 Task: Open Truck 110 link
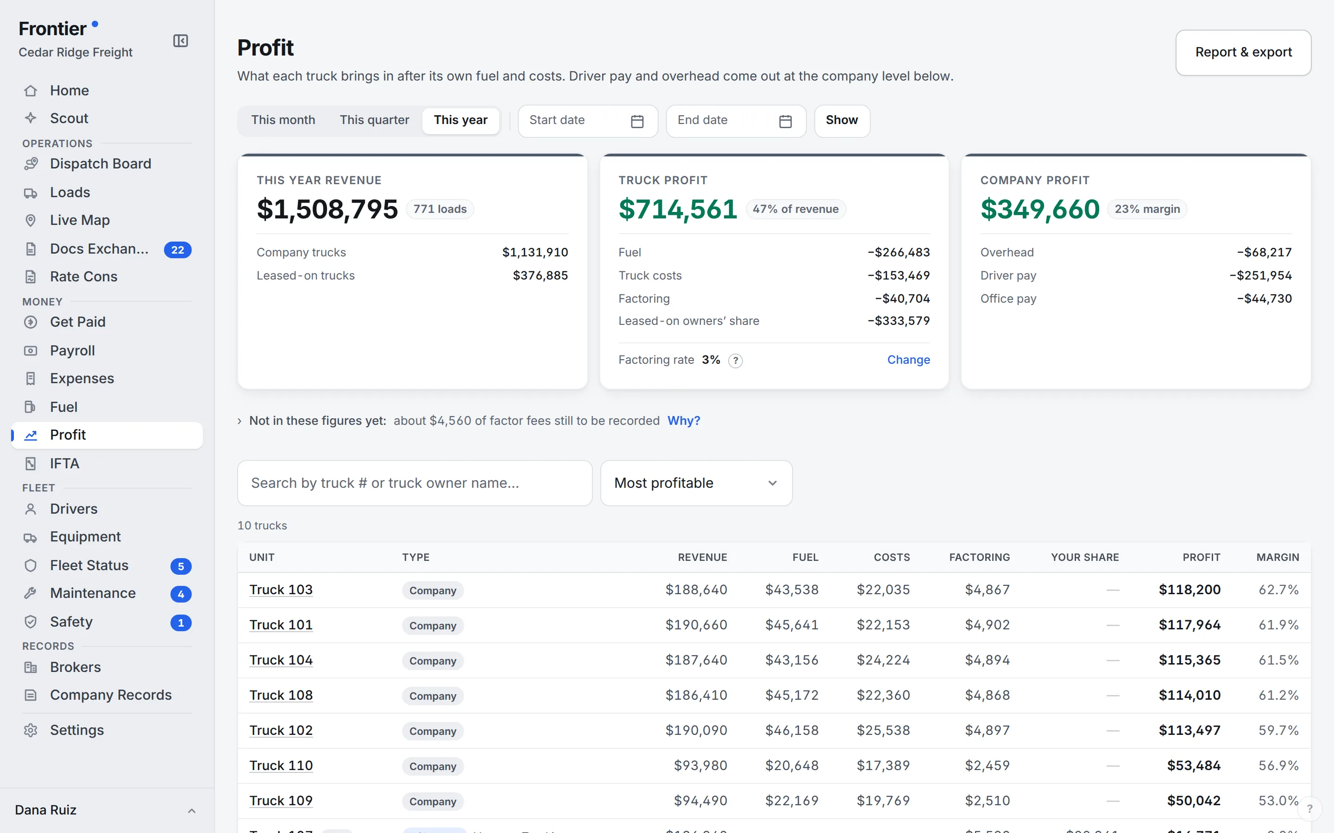281,766
